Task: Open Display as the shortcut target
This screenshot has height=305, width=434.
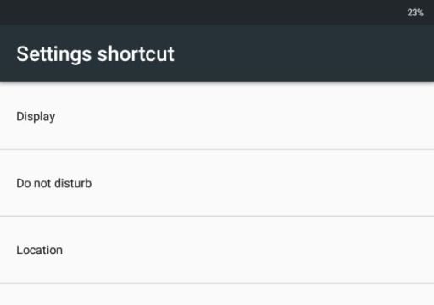Action: pyautogui.click(x=217, y=116)
